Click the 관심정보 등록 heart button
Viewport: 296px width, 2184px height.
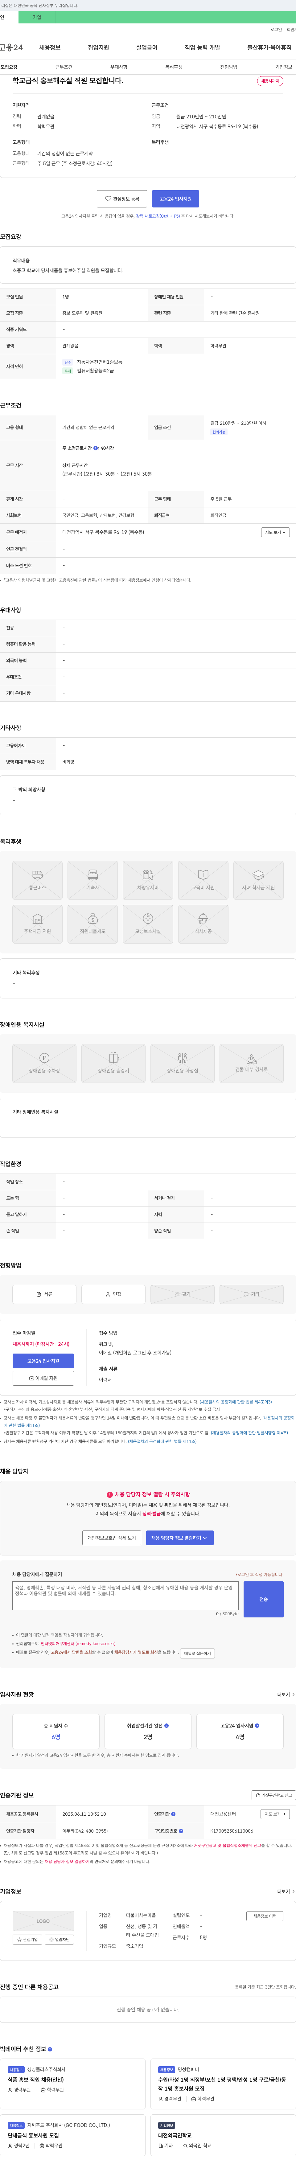pos(122,199)
